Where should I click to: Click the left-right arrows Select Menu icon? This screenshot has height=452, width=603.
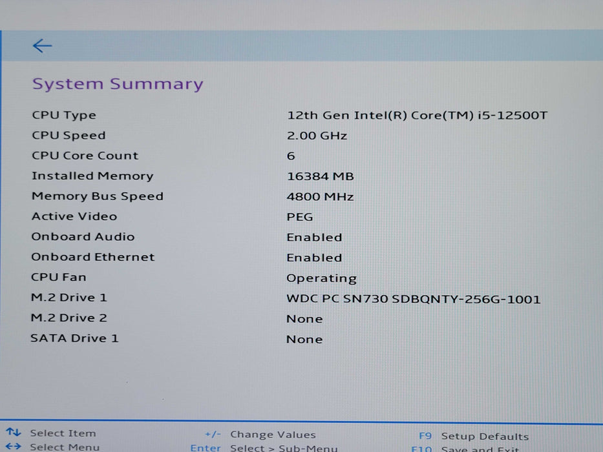[x=13, y=446]
